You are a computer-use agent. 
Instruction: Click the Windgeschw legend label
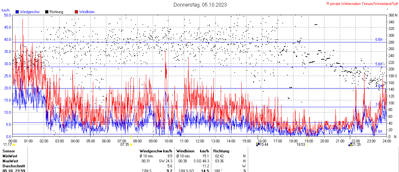coord(29,12)
